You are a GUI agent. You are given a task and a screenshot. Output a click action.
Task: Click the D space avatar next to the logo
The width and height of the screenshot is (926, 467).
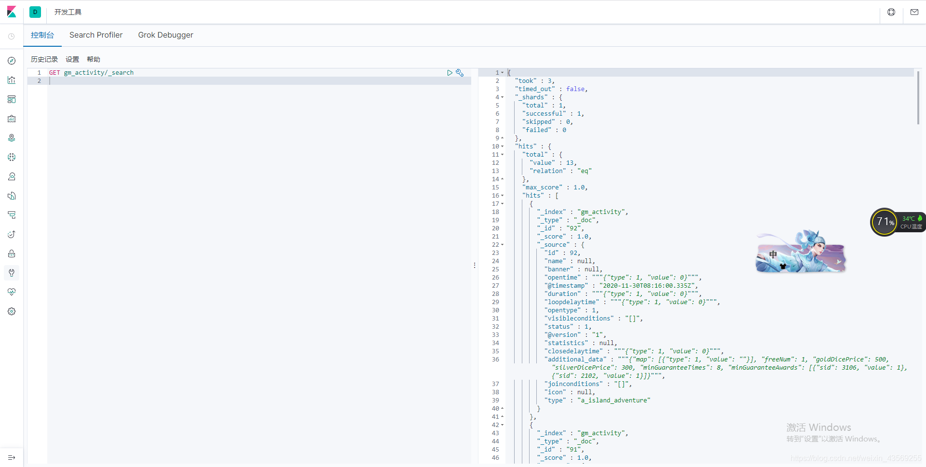[34, 12]
